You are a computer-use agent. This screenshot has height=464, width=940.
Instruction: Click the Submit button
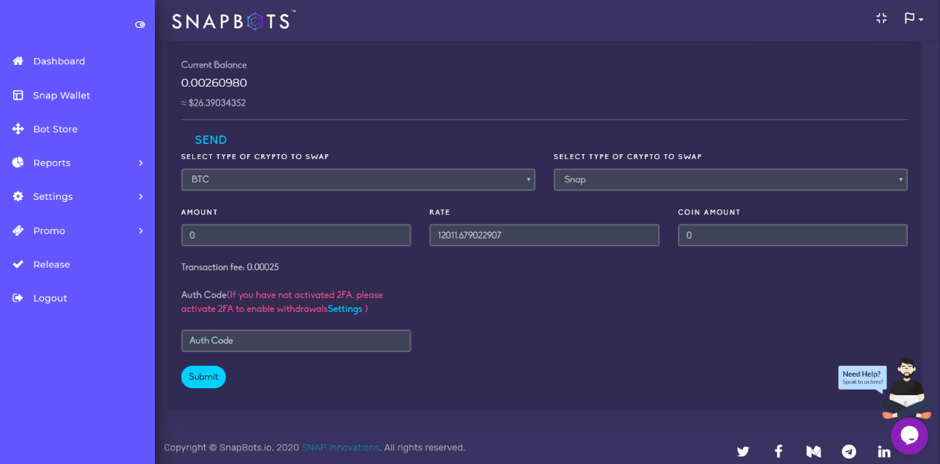[203, 377]
